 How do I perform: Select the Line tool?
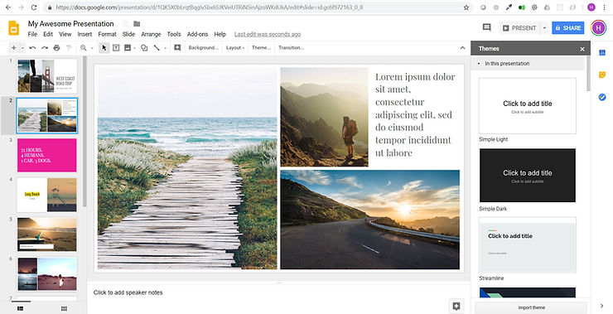[157, 48]
